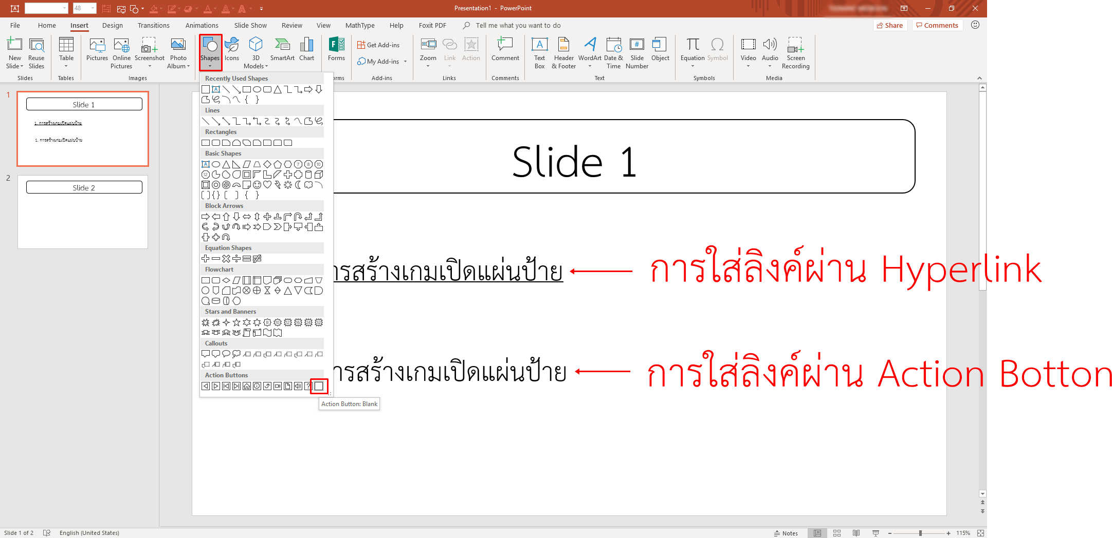
Task: Expand the Photo Album dropdown arrow
Action: click(189, 66)
